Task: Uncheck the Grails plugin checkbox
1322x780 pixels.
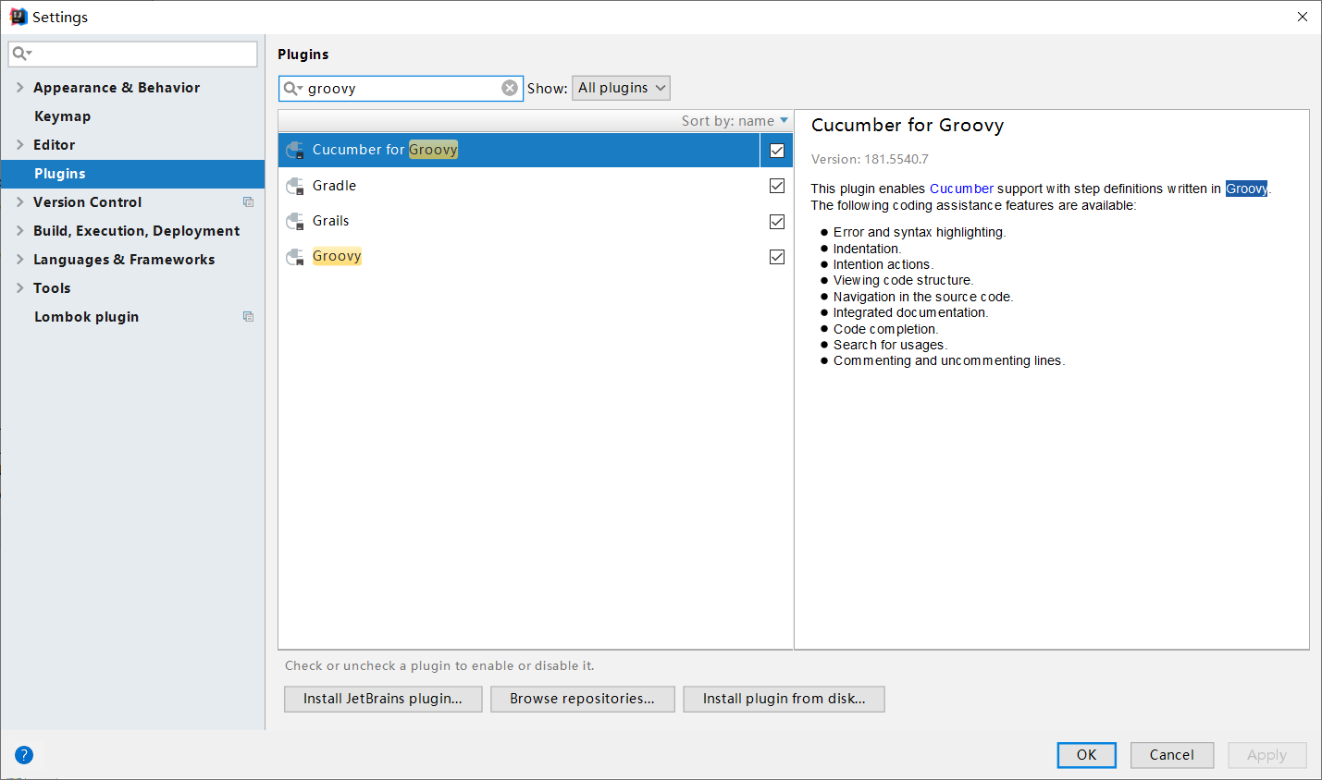Action: point(777,222)
